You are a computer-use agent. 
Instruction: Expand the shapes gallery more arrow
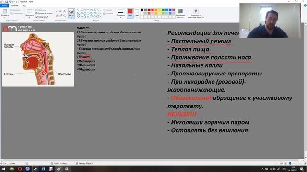click(x=101, y=17)
